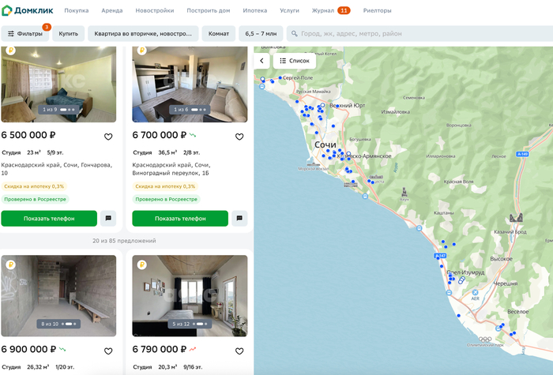Favorite the 6 500 000 ₽ listing heart

tap(108, 137)
